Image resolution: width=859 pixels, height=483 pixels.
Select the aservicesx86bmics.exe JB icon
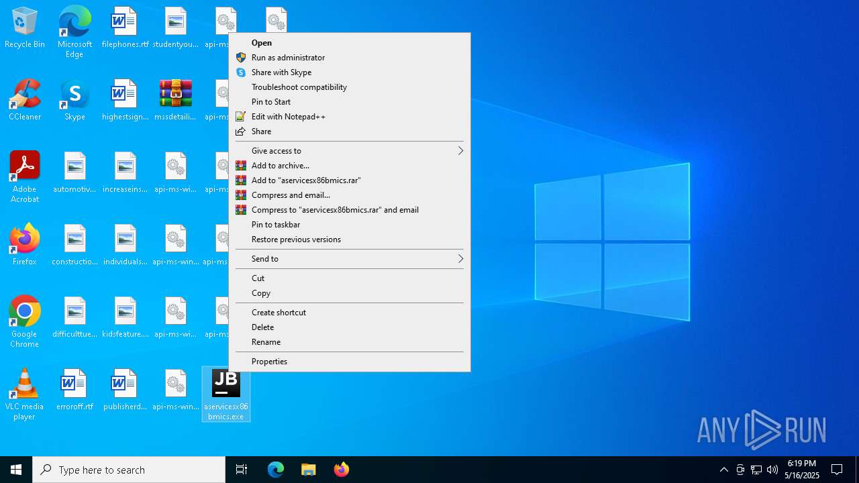226,394
